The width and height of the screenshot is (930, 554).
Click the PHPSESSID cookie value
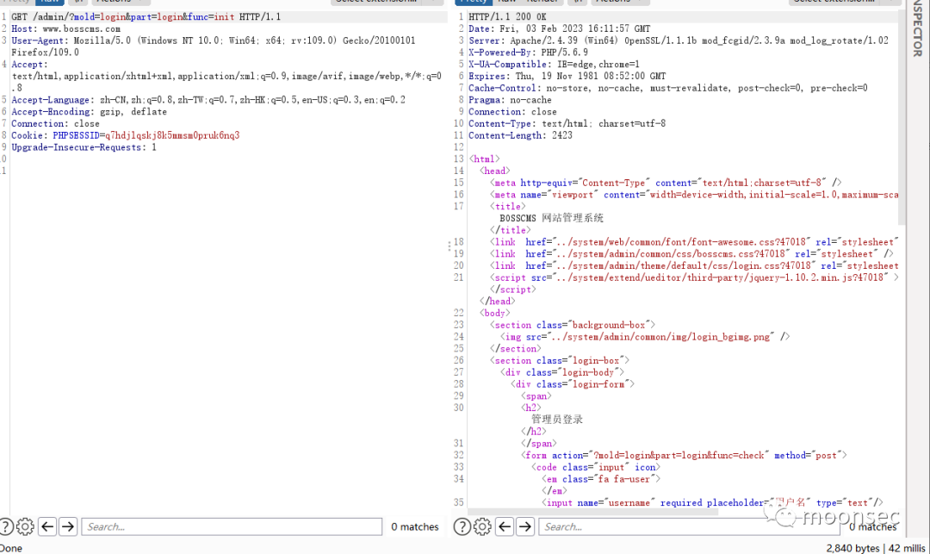tap(172, 135)
